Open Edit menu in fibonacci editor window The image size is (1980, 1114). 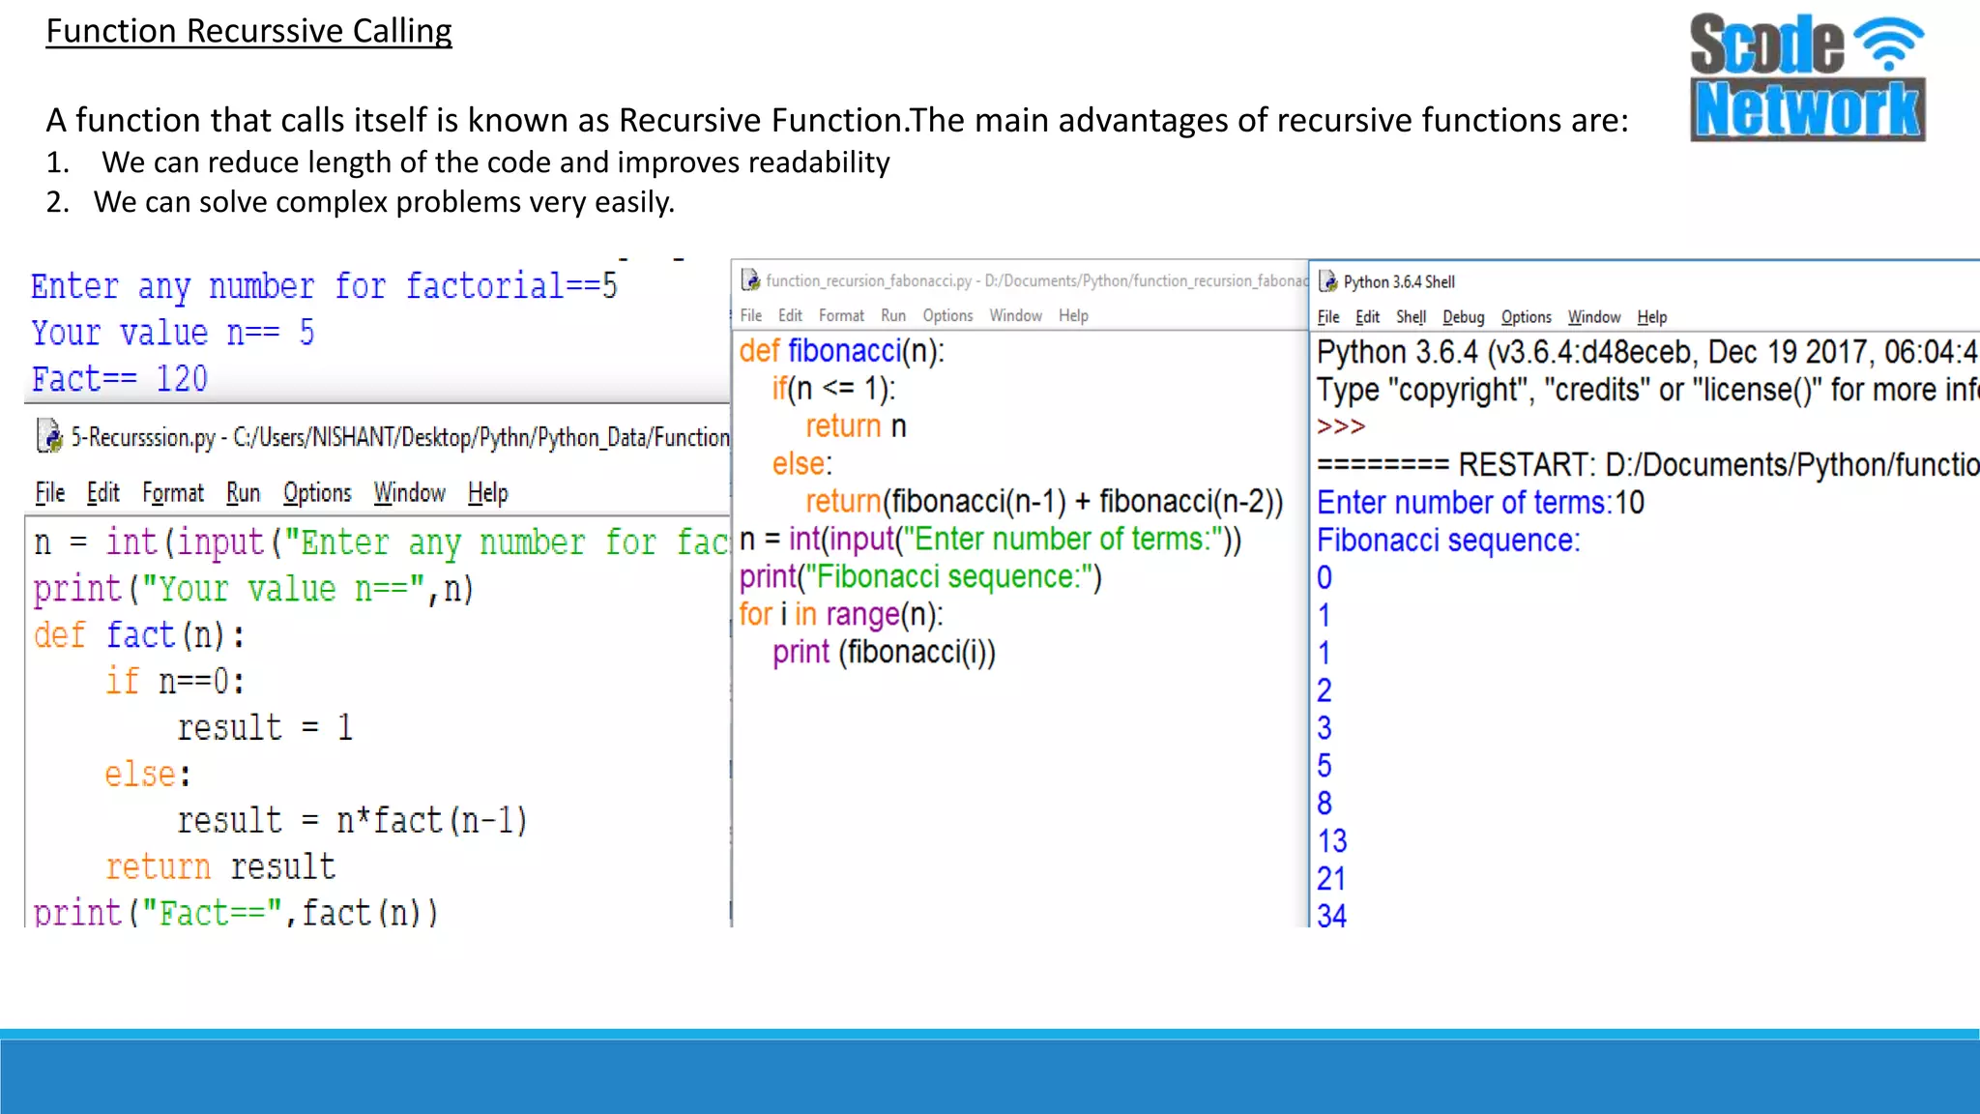click(x=790, y=315)
